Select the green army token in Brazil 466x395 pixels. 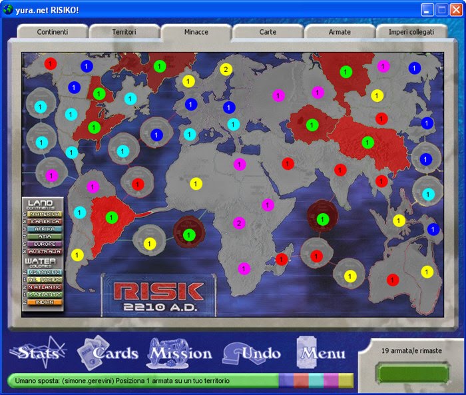click(111, 217)
